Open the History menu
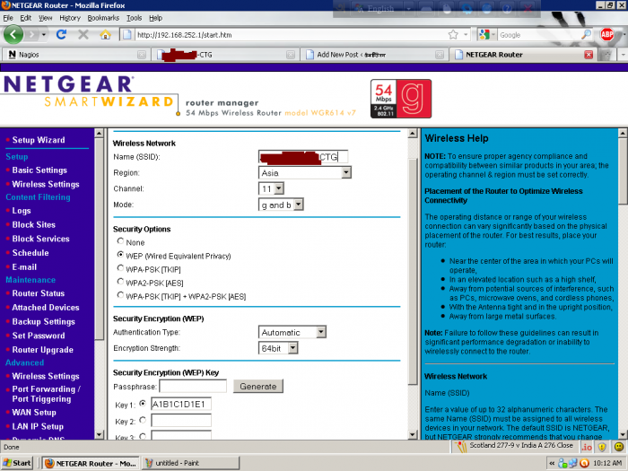The width and height of the screenshot is (628, 471). point(70,18)
